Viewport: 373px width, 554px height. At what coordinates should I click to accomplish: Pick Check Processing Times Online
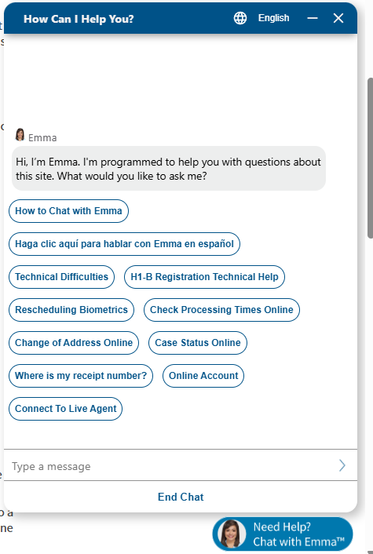pyautogui.click(x=221, y=310)
